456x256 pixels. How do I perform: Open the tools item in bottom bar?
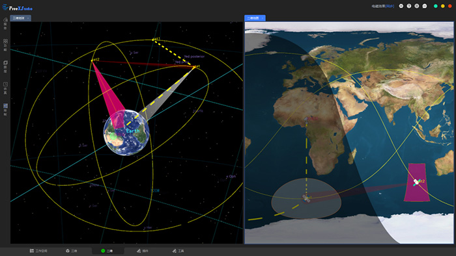pos(178,251)
